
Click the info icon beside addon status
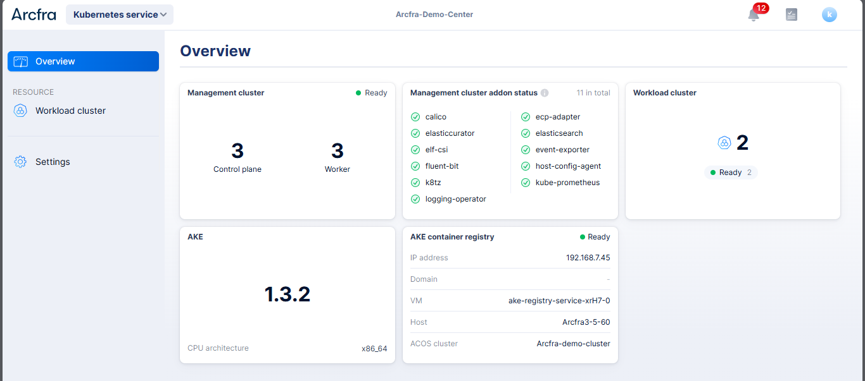pos(545,93)
